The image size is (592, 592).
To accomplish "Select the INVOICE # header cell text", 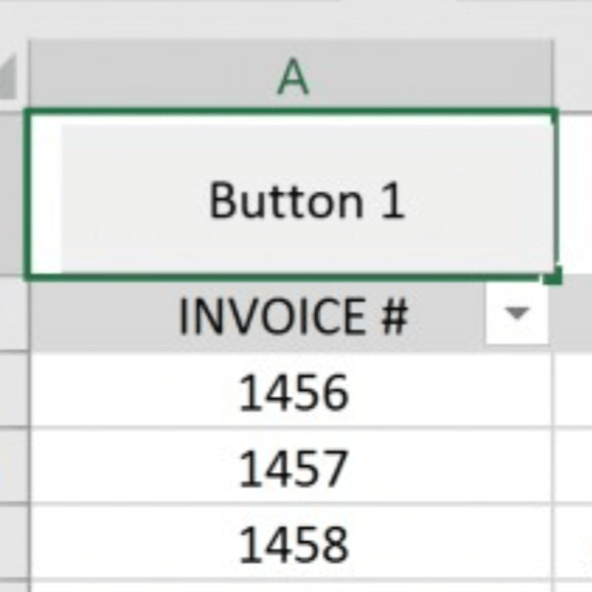I will [x=292, y=316].
